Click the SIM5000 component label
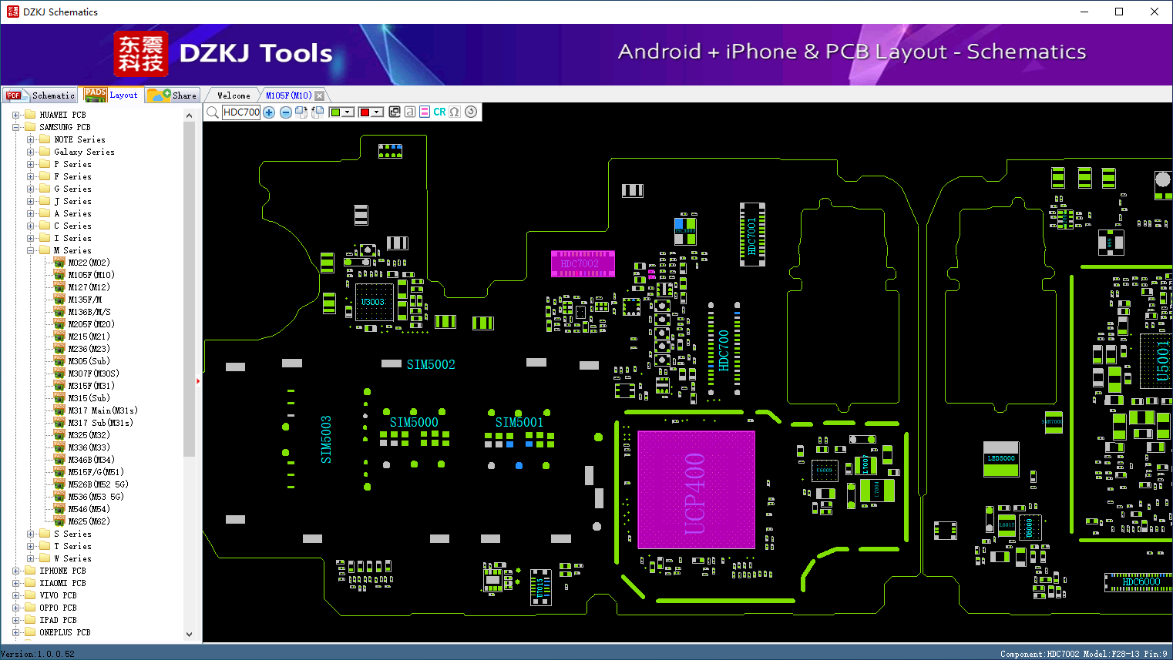This screenshot has width=1173, height=660. coord(414,422)
